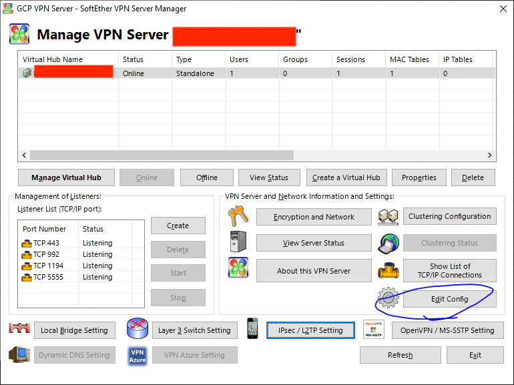Click the View Status button

(269, 177)
